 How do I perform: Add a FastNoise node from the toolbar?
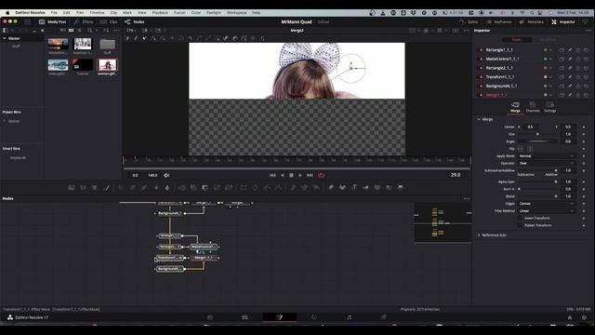(x=83, y=188)
